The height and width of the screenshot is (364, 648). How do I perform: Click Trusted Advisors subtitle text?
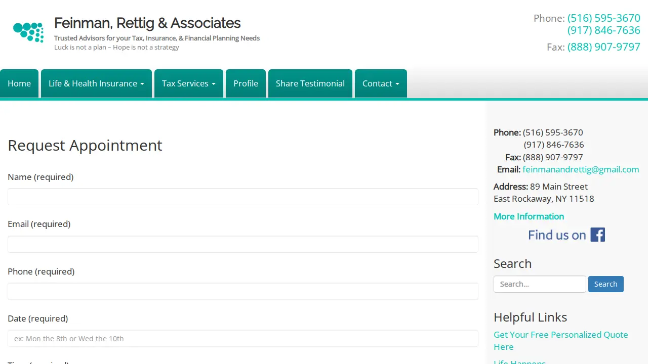[x=157, y=38]
